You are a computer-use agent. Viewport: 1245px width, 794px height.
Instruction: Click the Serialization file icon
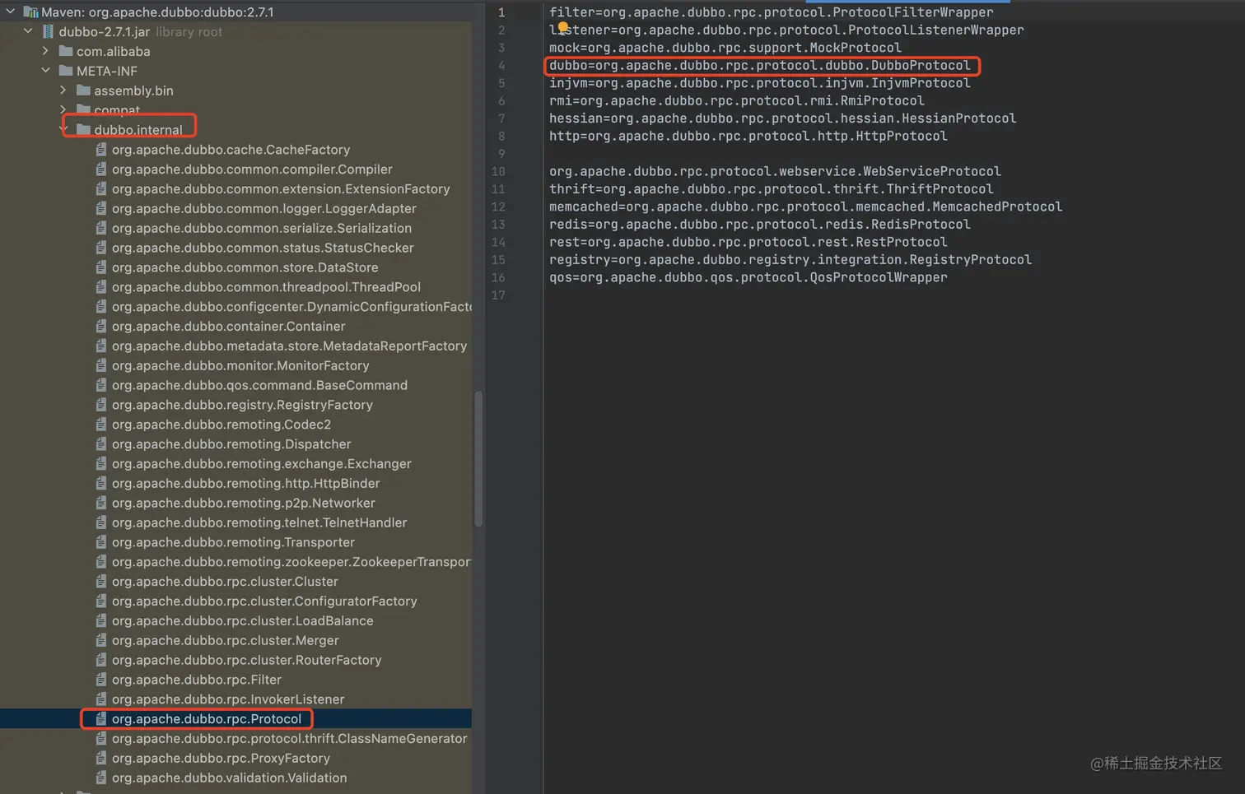tap(101, 228)
